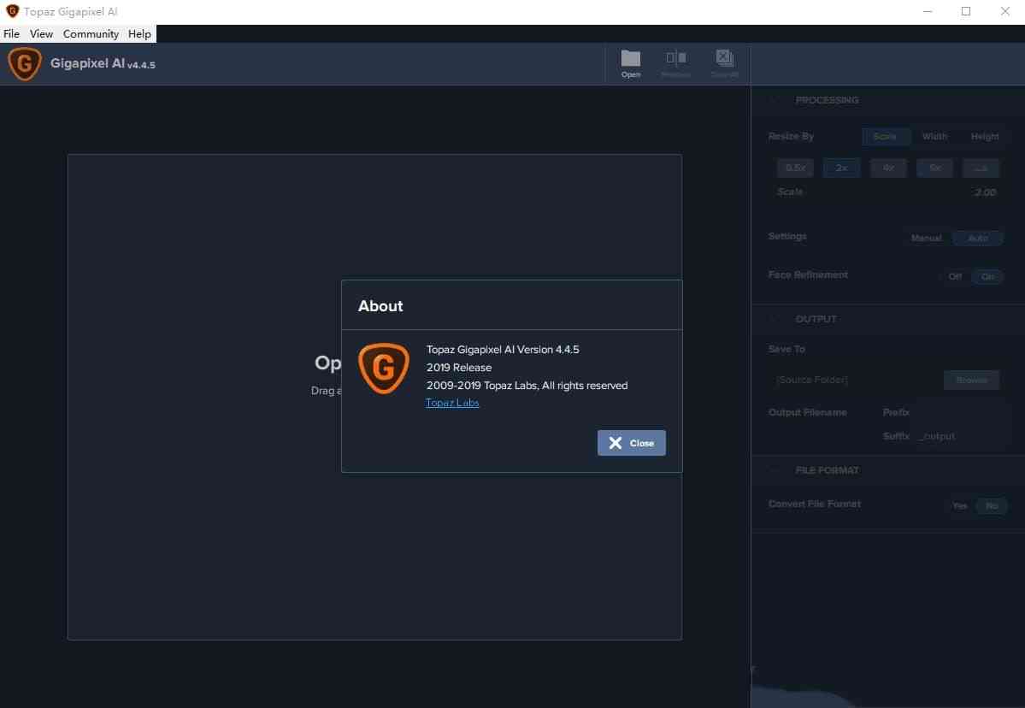Click the X icon on Close button

point(616,443)
